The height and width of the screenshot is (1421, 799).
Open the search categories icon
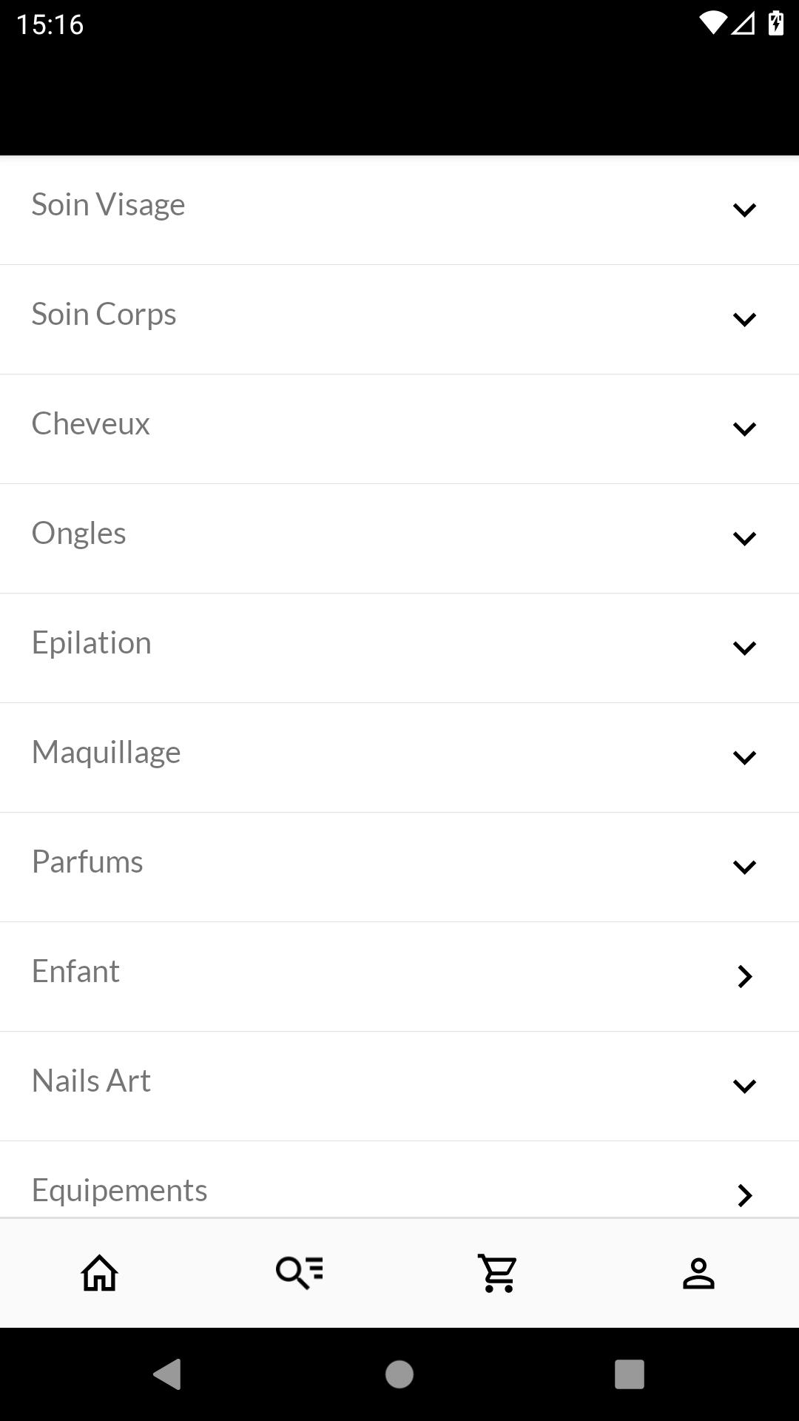point(300,1273)
